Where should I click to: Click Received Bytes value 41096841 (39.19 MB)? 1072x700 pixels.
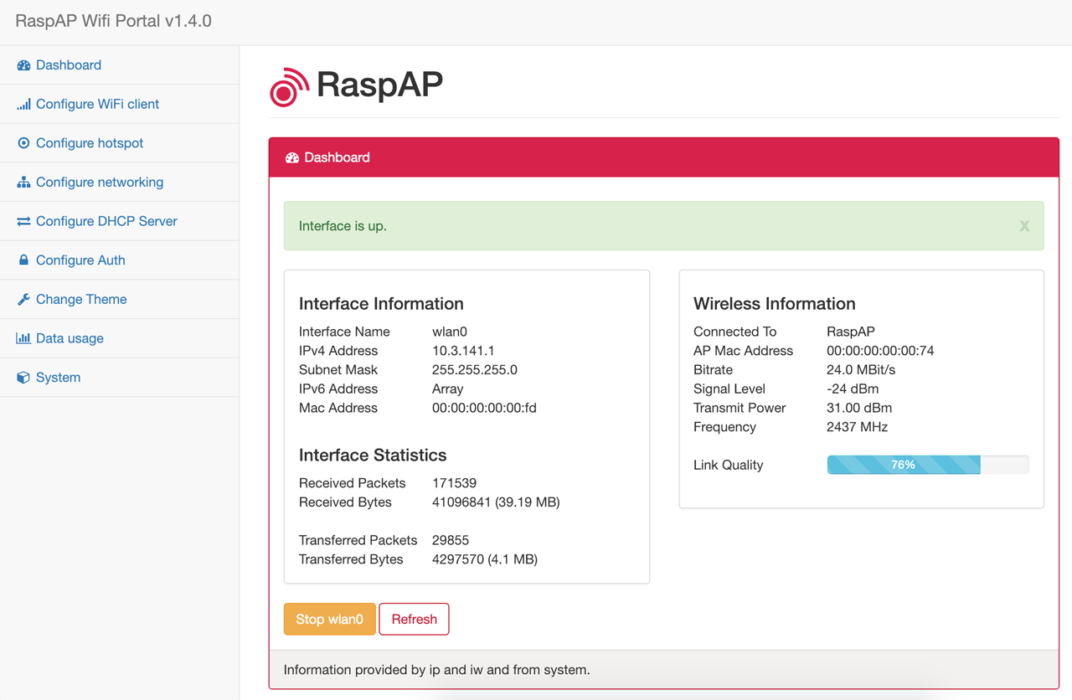pyautogui.click(x=496, y=502)
